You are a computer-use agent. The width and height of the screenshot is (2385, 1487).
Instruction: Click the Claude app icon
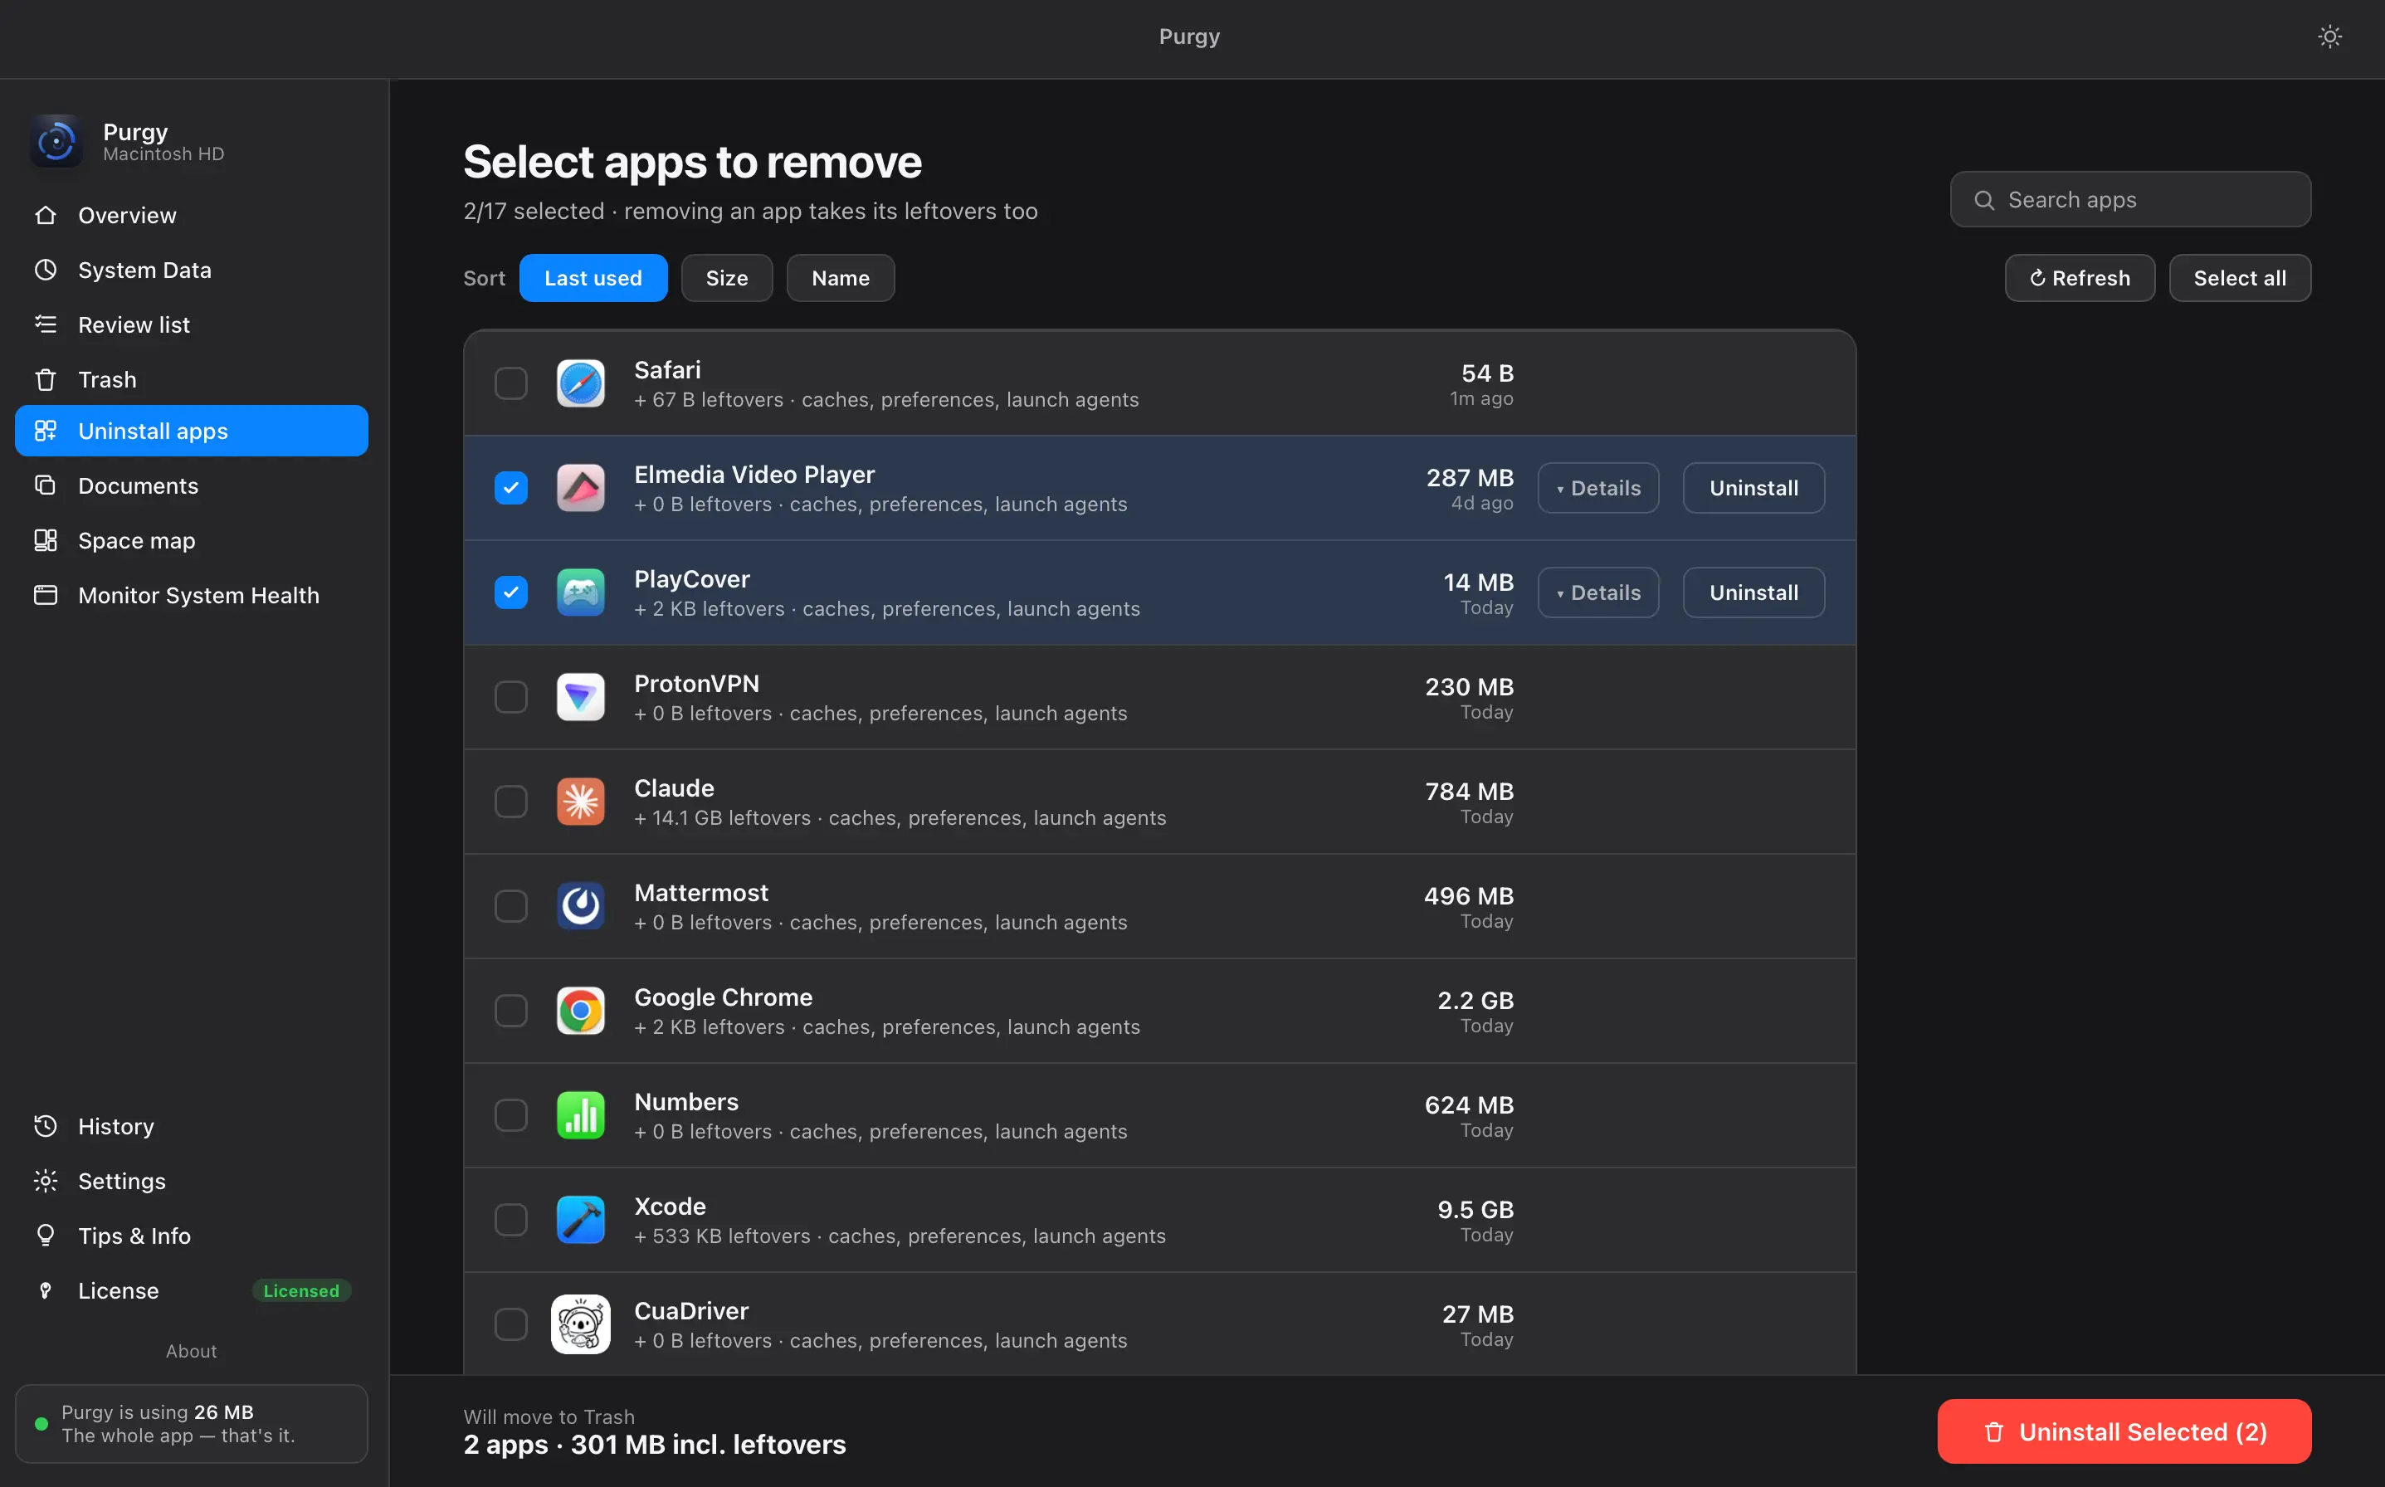click(580, 802)
